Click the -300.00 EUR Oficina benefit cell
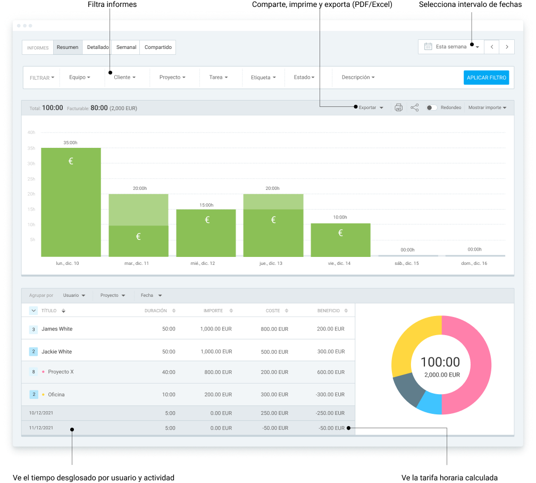 [330, 394]
